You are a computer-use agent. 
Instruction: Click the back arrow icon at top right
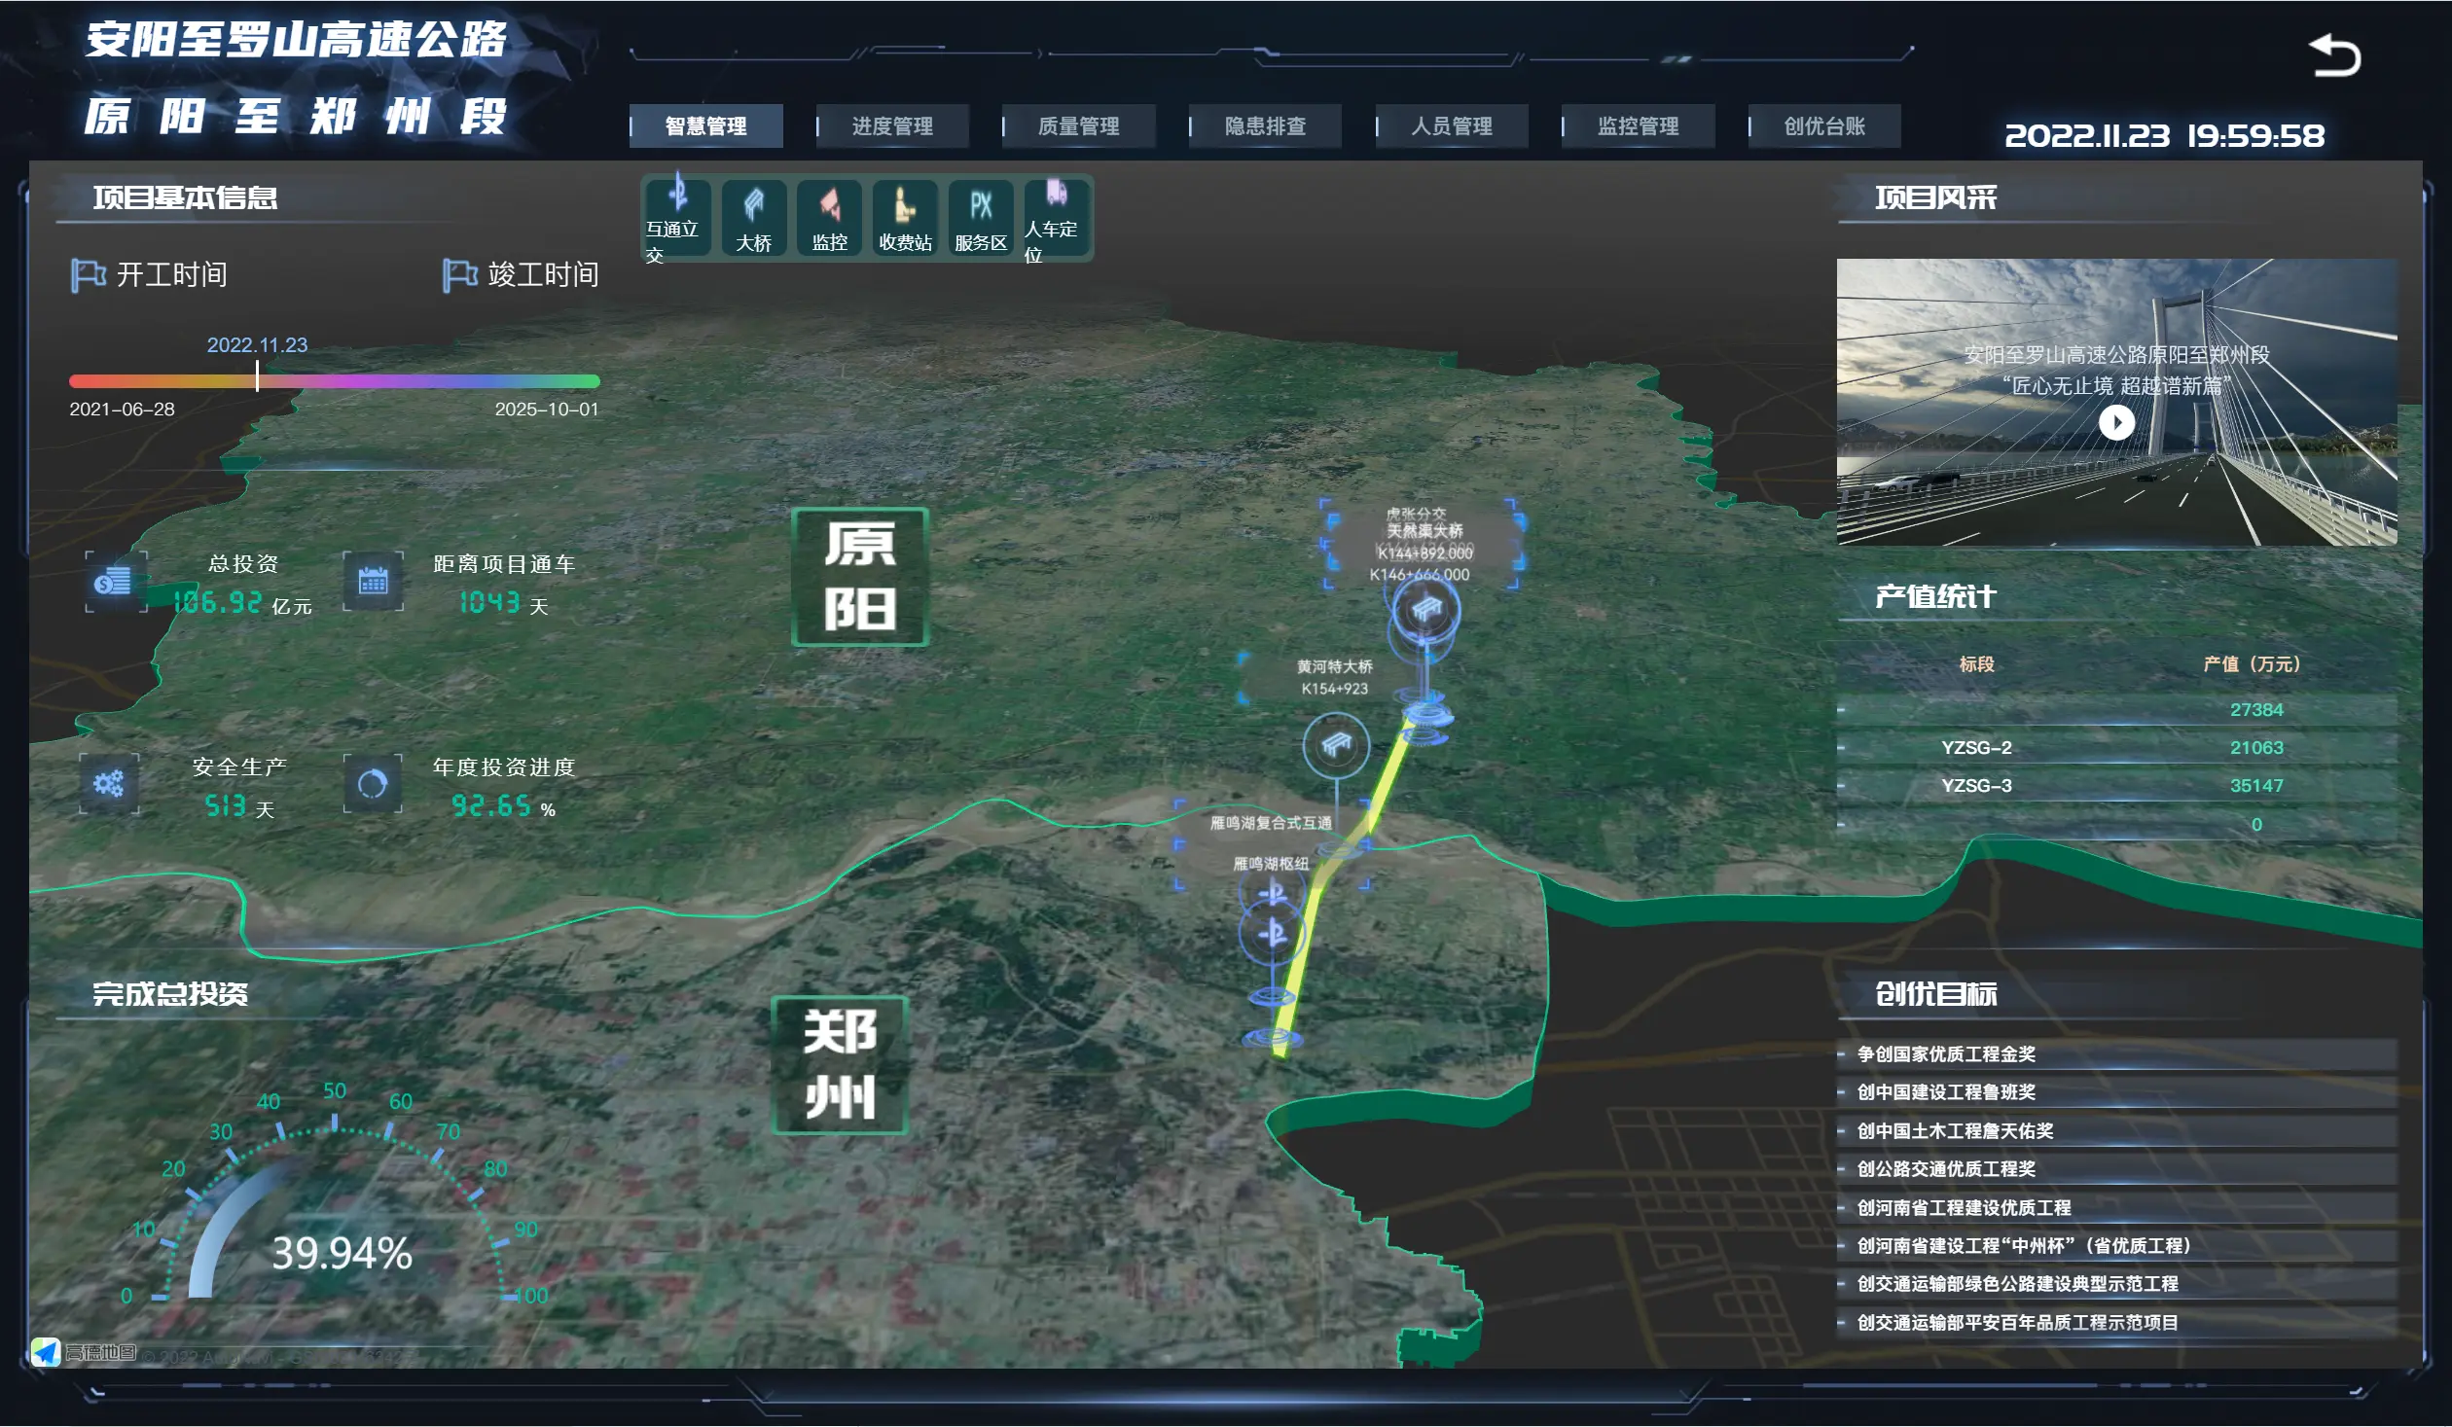point(2335,55)
